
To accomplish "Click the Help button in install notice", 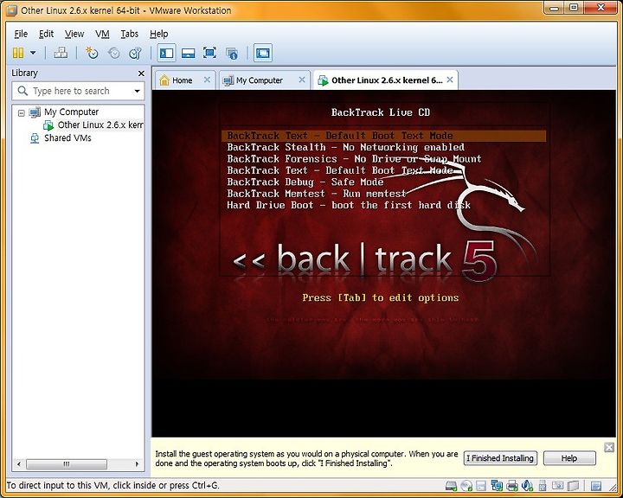I will (x=569, y=458).
